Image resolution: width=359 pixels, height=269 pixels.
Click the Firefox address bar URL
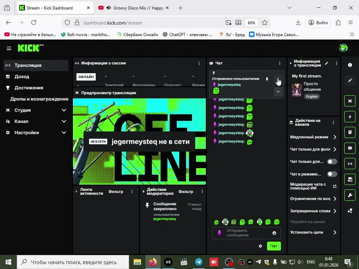tap(113, 23)
